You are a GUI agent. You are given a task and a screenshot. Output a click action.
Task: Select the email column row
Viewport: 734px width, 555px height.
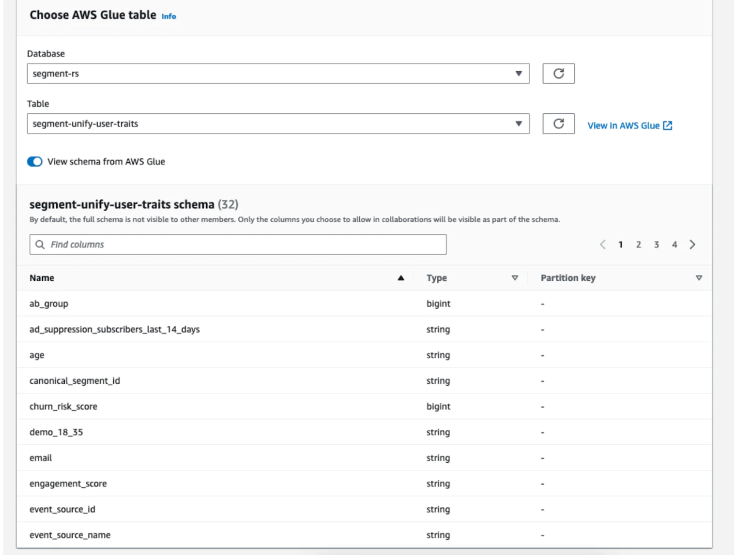pos(41,458)
